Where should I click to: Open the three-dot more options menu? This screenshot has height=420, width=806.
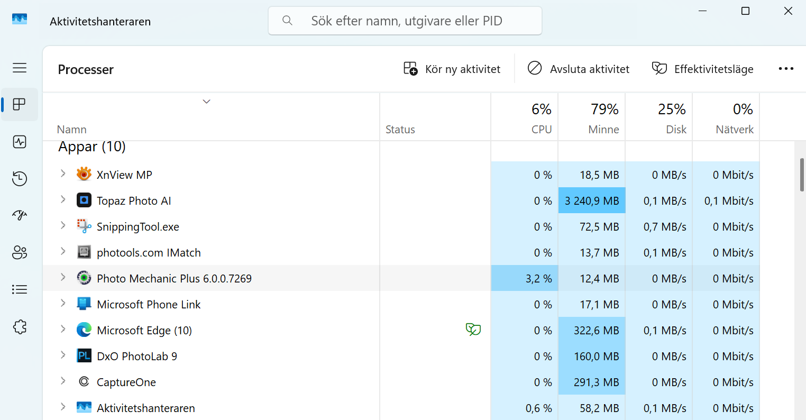coord(786,69)
